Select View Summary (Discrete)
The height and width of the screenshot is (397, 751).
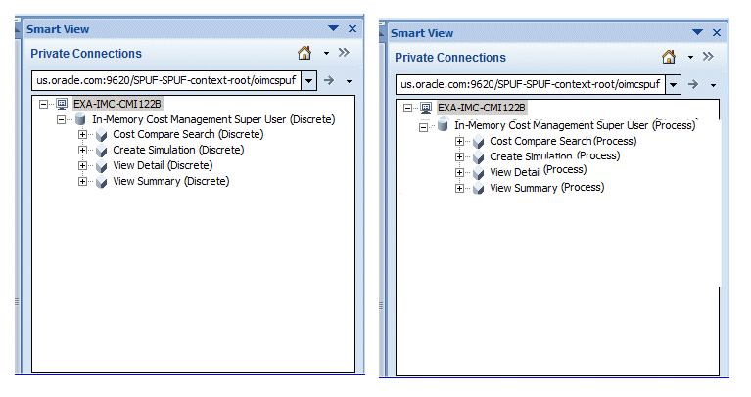click(x=171, y=182)
